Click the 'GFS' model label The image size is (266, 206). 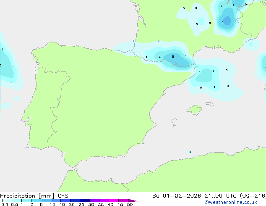click(63, 196)
